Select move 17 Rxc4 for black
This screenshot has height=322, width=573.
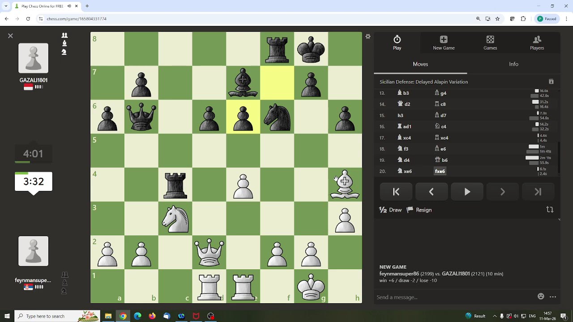(x=442, y=138)
